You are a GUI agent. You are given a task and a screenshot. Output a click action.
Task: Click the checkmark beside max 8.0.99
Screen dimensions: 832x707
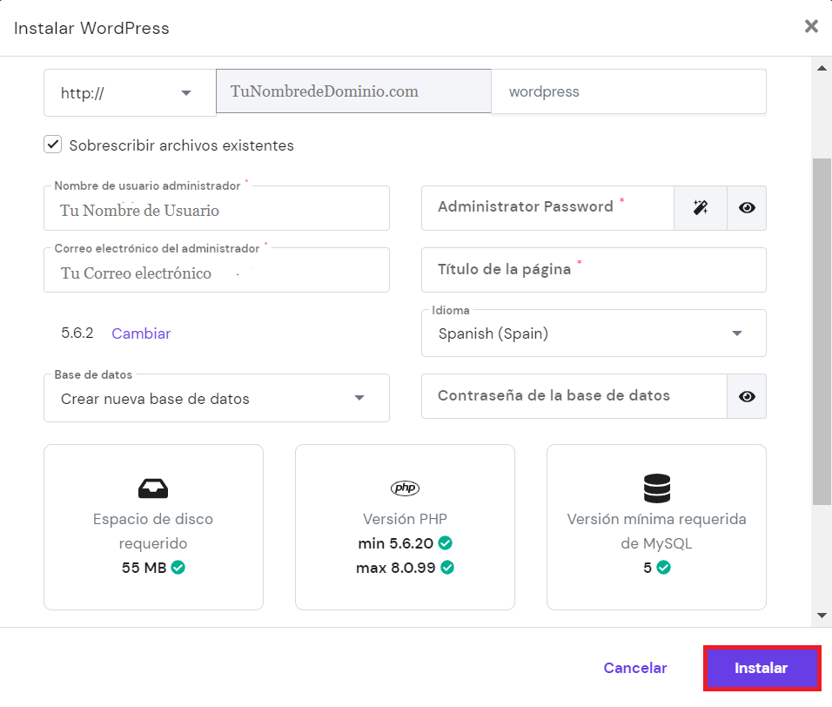[446, 566]
